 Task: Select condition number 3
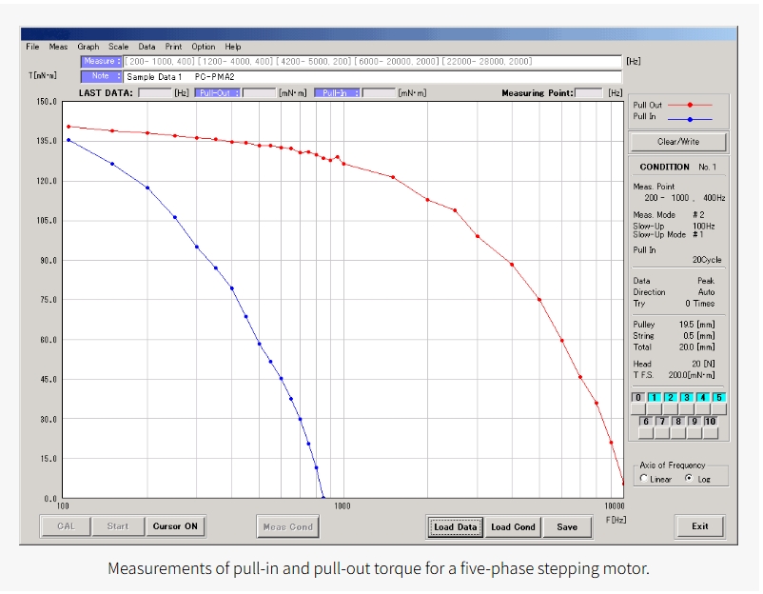pos(686,397)
